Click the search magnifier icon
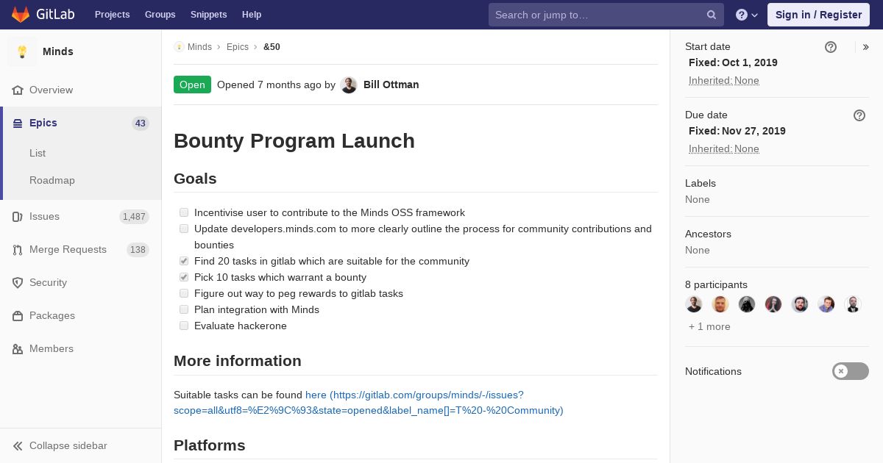 [712, 15]
